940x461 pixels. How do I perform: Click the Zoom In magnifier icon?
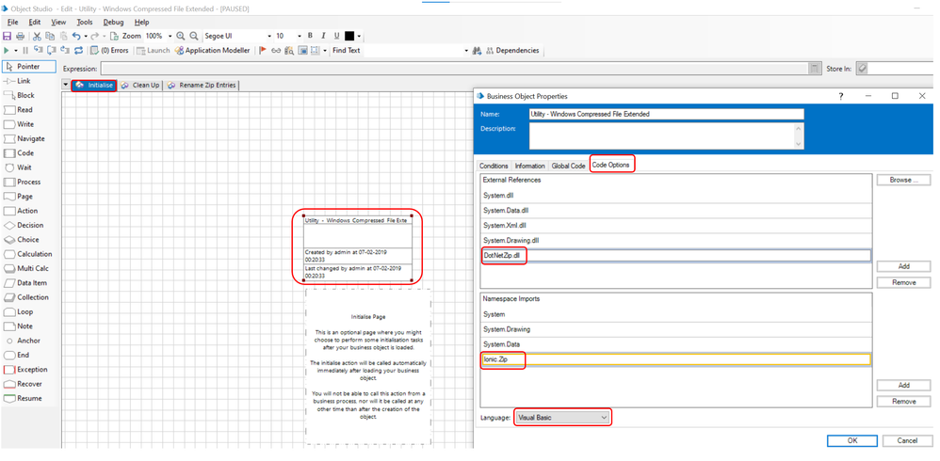[181, 37]
